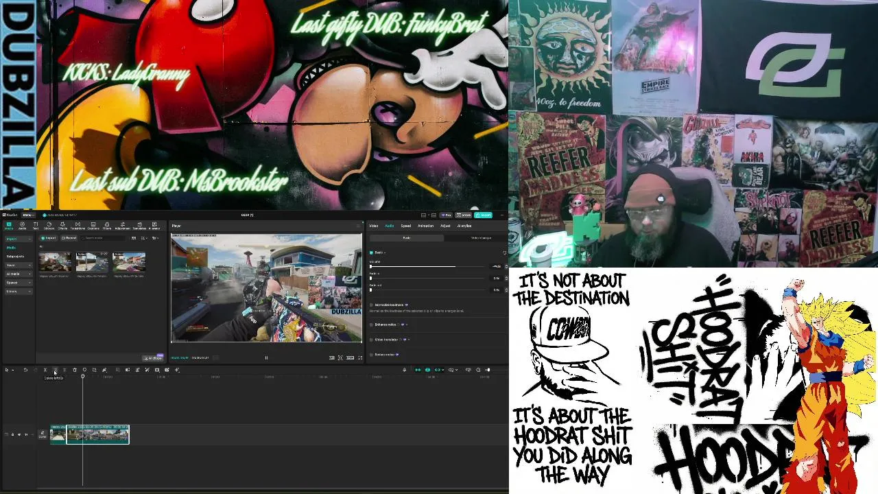
Task: Switch to the Adjust inspector tab
Action: tap(445, 226)
